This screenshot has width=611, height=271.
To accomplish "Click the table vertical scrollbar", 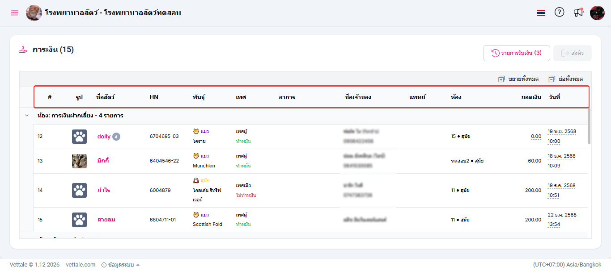I will point(589,126).
